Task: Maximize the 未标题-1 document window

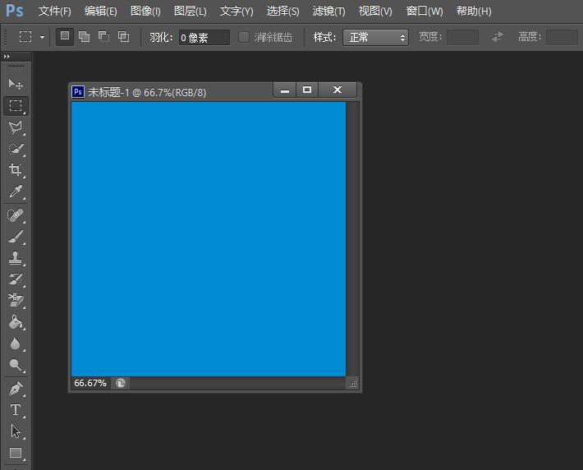Action: 307,90
